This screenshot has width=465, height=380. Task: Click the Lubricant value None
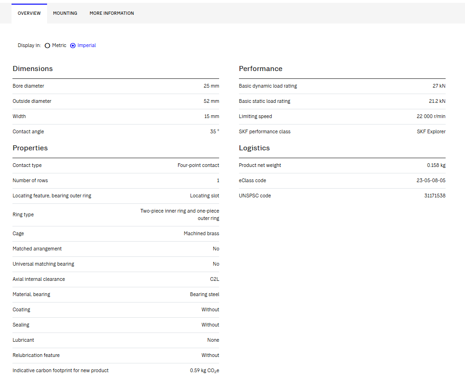pos(213,340)
